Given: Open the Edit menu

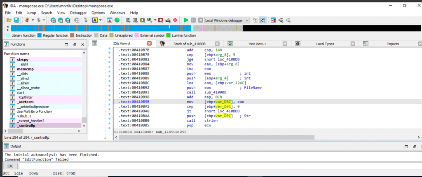Looking at the screenshot, I should tap(19, 13).
